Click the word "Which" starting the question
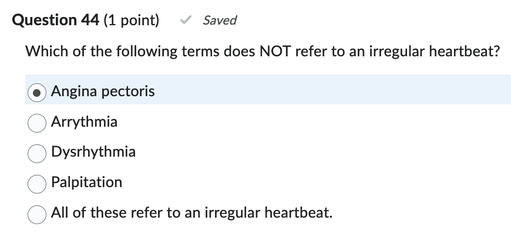511x237 pixels. [x=43, y=52]
